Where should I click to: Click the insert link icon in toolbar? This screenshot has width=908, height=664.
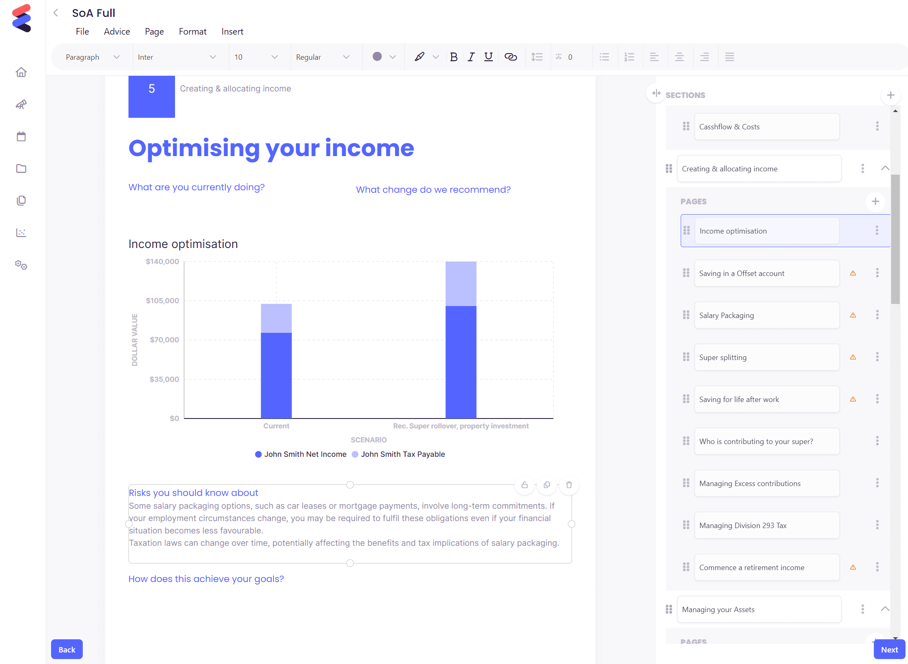point(511,57)
